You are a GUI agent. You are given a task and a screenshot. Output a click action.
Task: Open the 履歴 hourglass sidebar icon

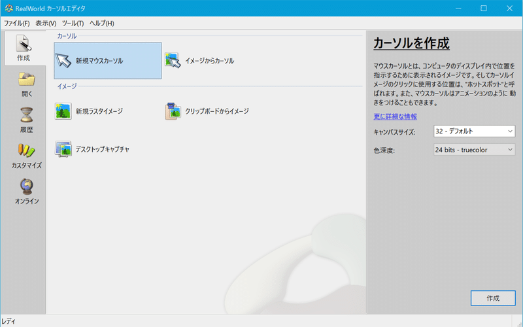[x=26, y=116]
